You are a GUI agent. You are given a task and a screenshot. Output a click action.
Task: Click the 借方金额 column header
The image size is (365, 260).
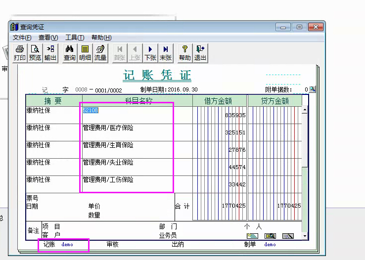tap(219, 101)
